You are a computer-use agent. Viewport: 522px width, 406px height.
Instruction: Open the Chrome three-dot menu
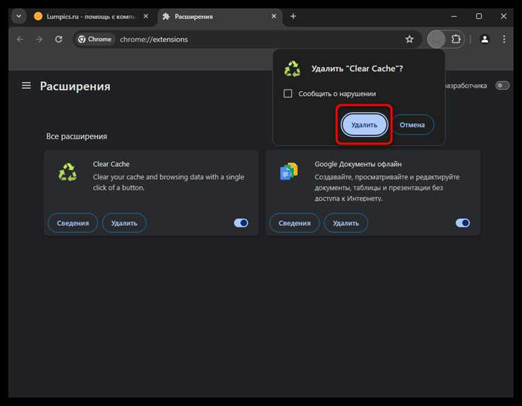coord(504,39)
